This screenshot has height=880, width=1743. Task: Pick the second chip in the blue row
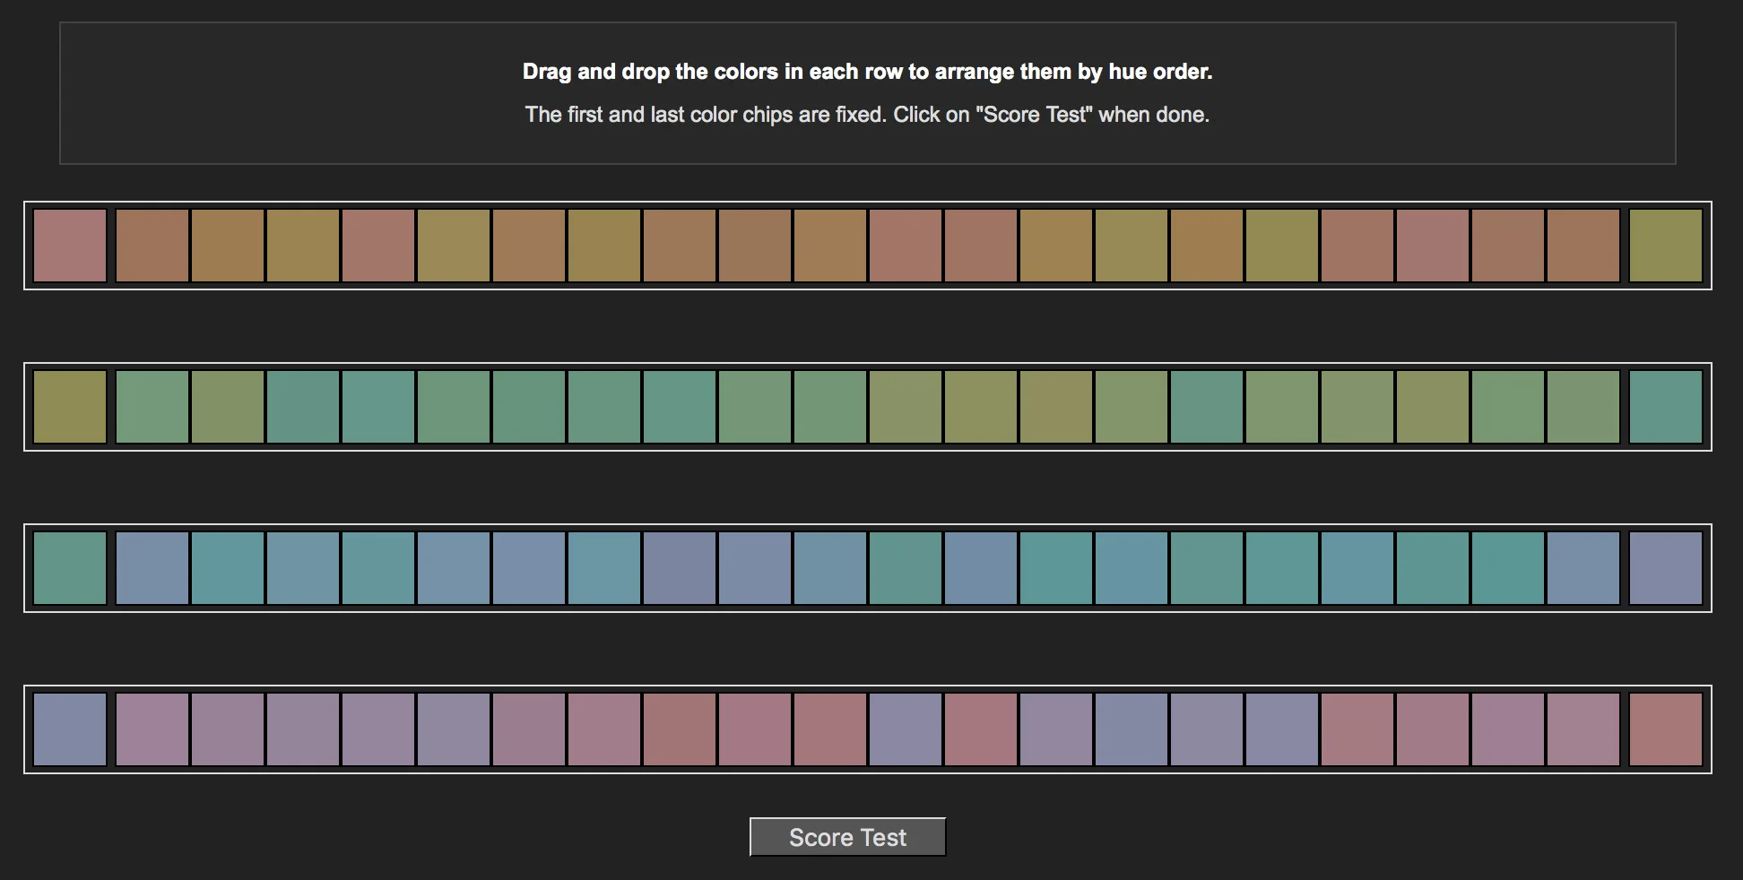pyautogui.click(x=152, y=568)
